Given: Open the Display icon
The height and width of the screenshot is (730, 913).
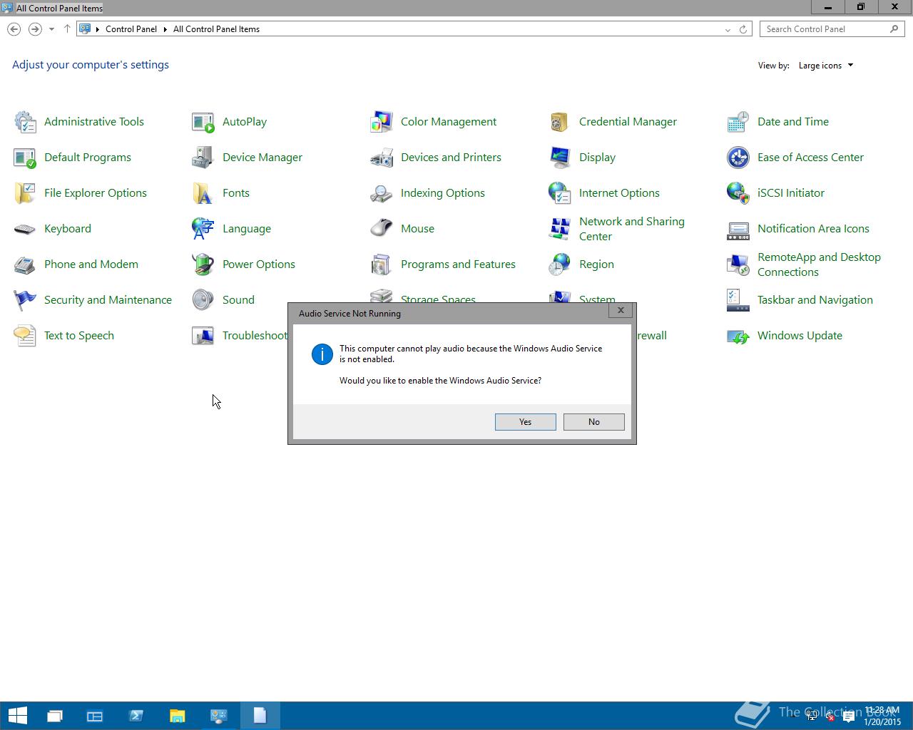Looking at the screenshot, I should tap(560, 158).
